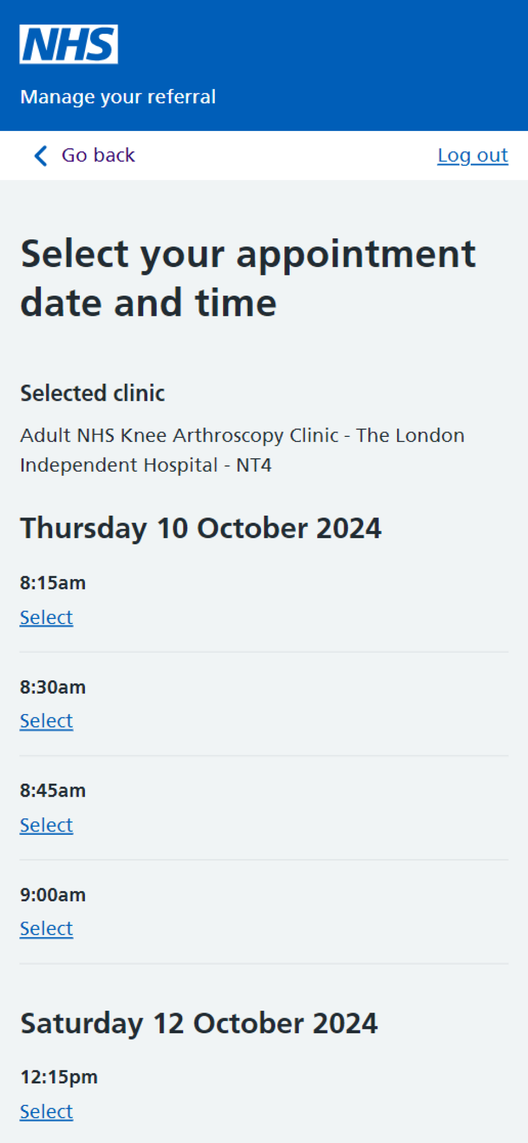Click the 9:00am time label
Screen dimensions: 528x1143
pos(53,895)
